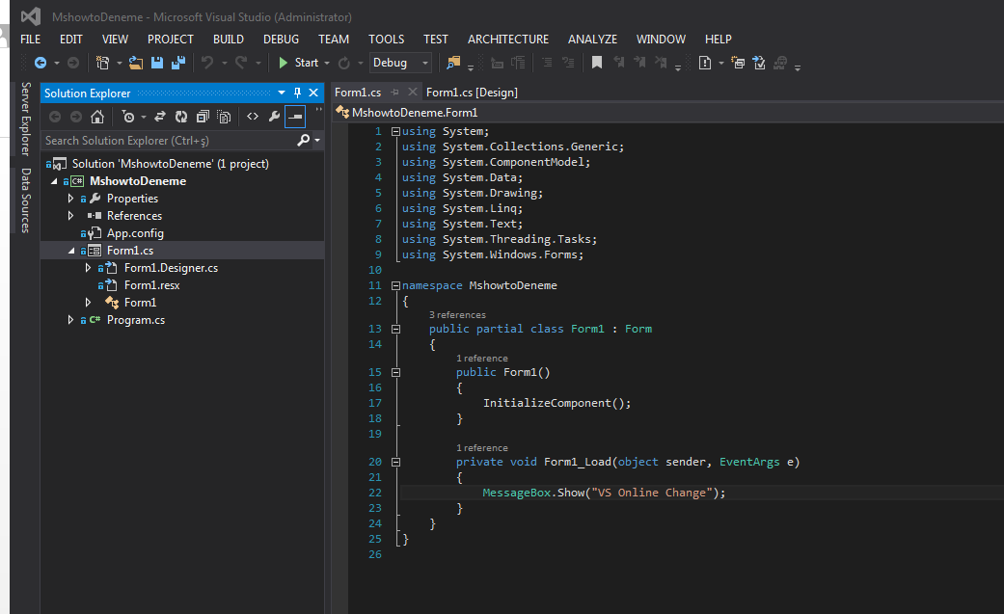The width and height of the screenshot is (1004, 614).
Task: Open the dropdown arrow next to Start
Action: pos(327,63)
